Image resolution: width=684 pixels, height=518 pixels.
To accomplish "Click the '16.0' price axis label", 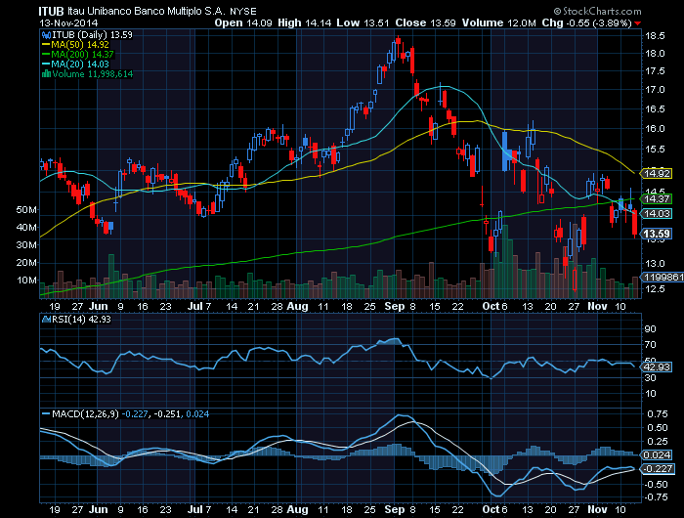I will [656, 129].
